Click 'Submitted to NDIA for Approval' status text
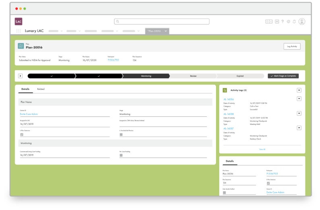Viewport: 320px width, 210px height. tap(35, 60)
